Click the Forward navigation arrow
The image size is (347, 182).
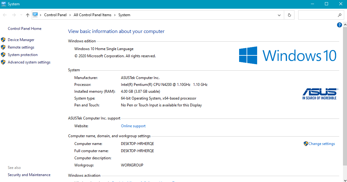14,15
